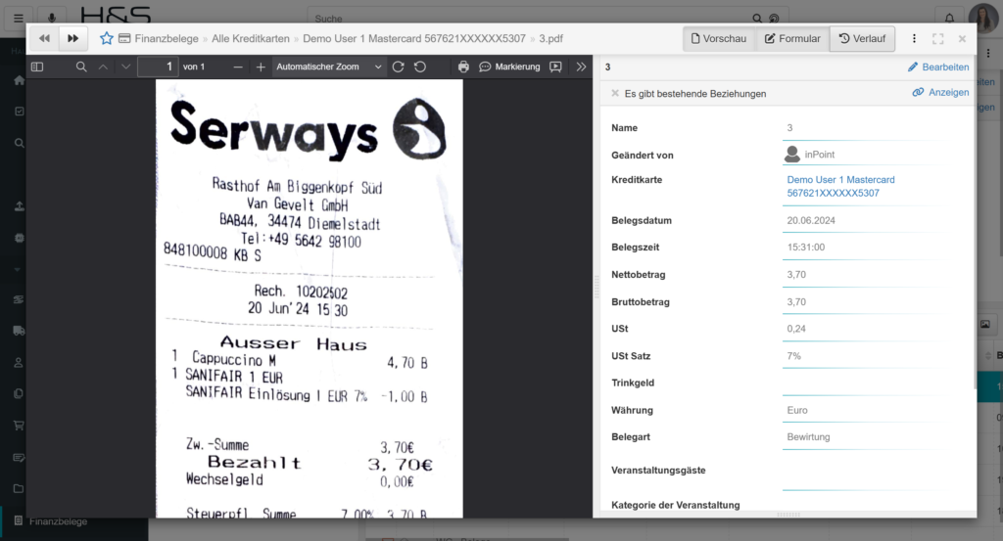Open home icon in left sidebar

click(x=20, y=80)
